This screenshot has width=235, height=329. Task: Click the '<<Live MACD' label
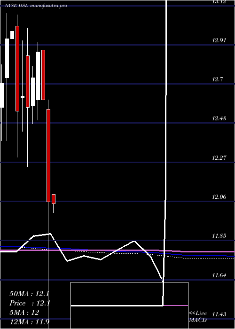point(198,317)
